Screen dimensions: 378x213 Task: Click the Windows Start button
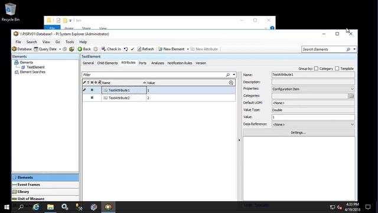[6, 207]
